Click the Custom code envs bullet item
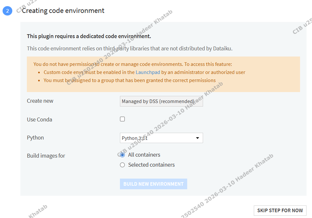 tap(89, 72)
